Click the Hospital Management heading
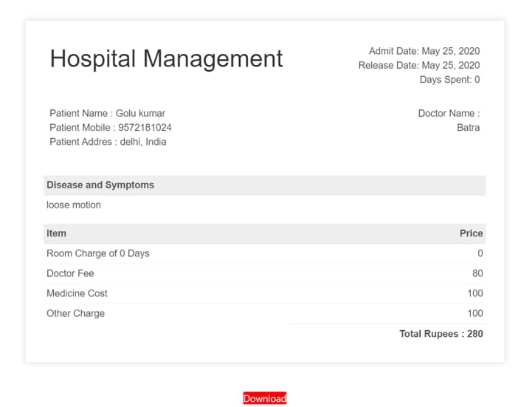Image resolution: width=521 pixels, height=407 pixels. tap(166, 58)
